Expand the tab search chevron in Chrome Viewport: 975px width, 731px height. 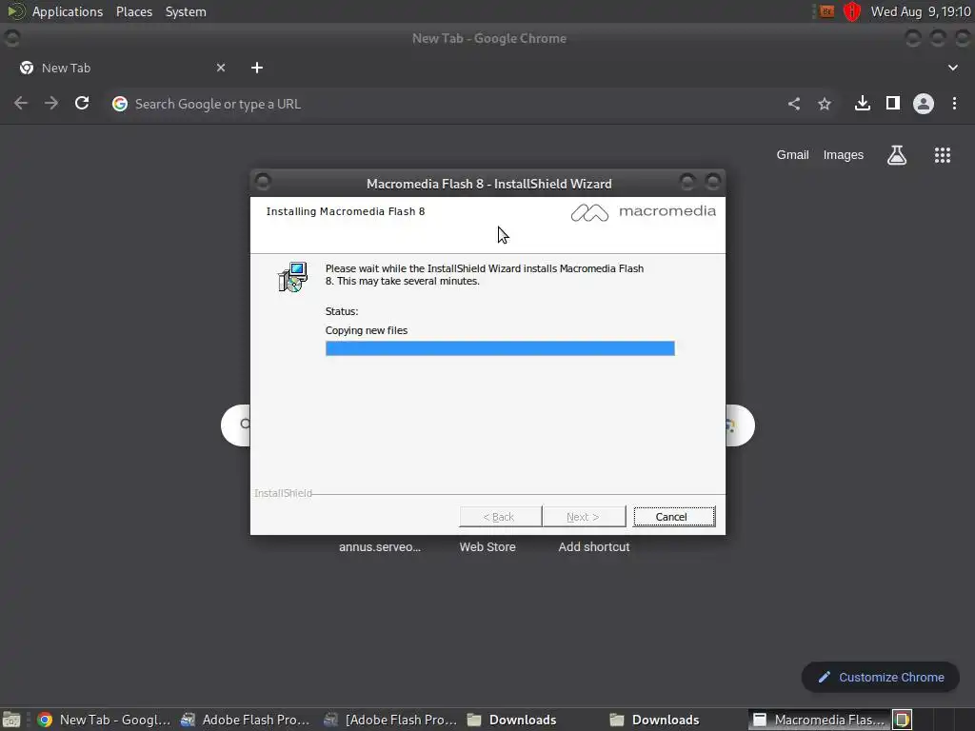952,68
